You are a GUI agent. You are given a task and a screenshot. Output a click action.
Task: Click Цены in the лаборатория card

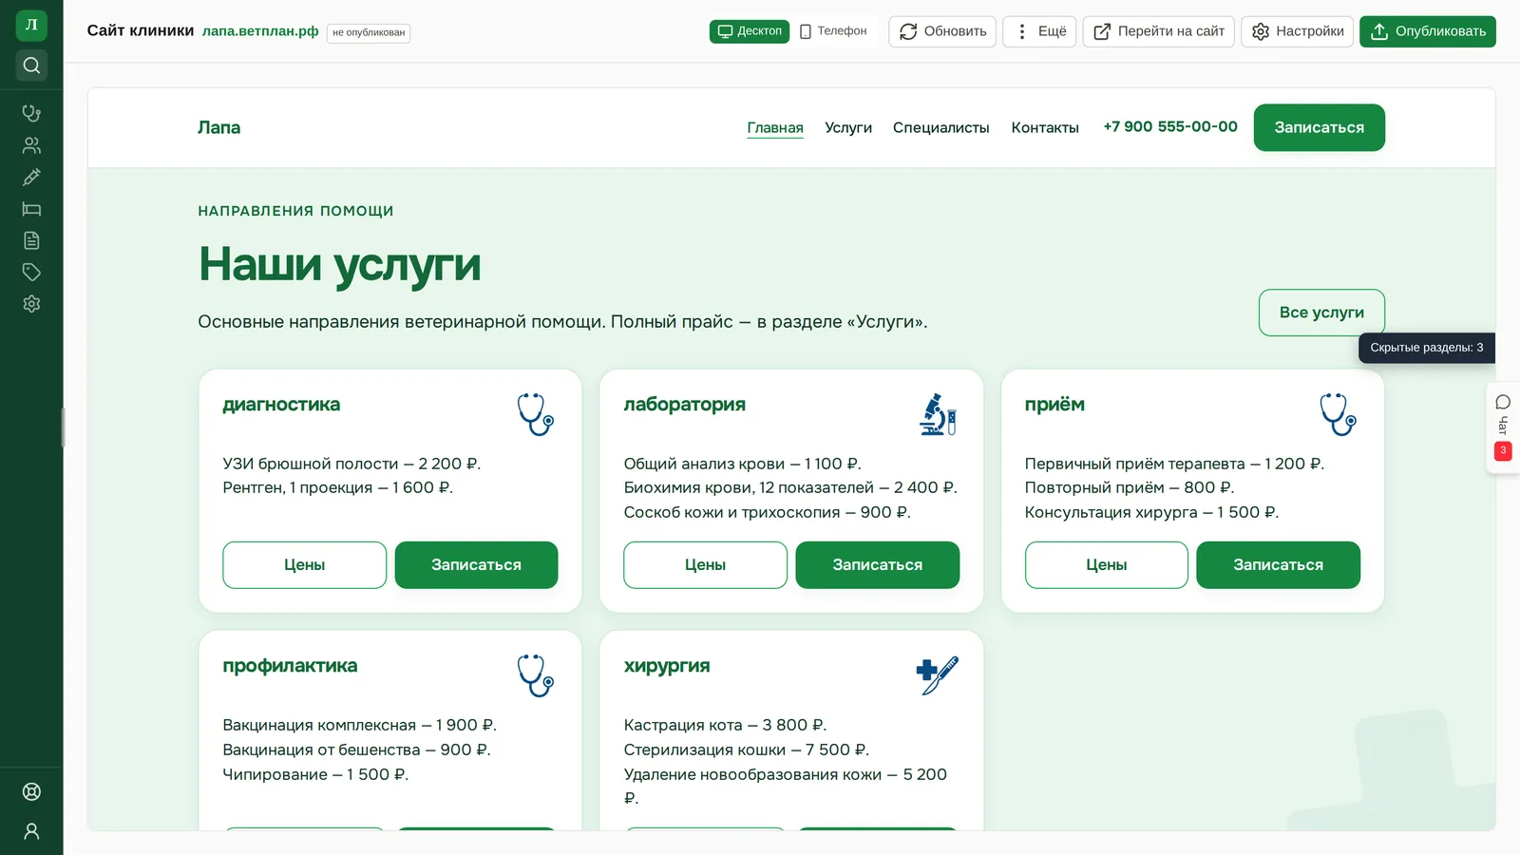(705, 565)
